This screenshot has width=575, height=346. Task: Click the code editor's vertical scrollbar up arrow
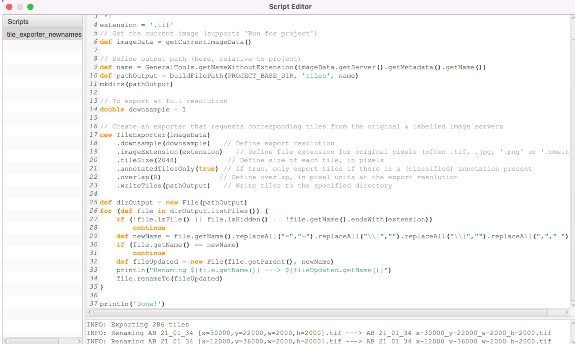(573, 18)
